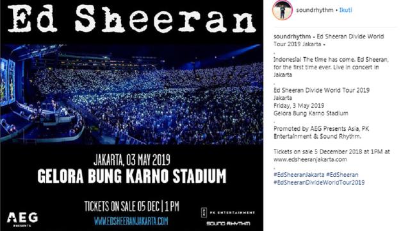
Task: Click the Gelora Bung Karno Stadium headline
Action: pyautogui.click(x=132, y=176)
